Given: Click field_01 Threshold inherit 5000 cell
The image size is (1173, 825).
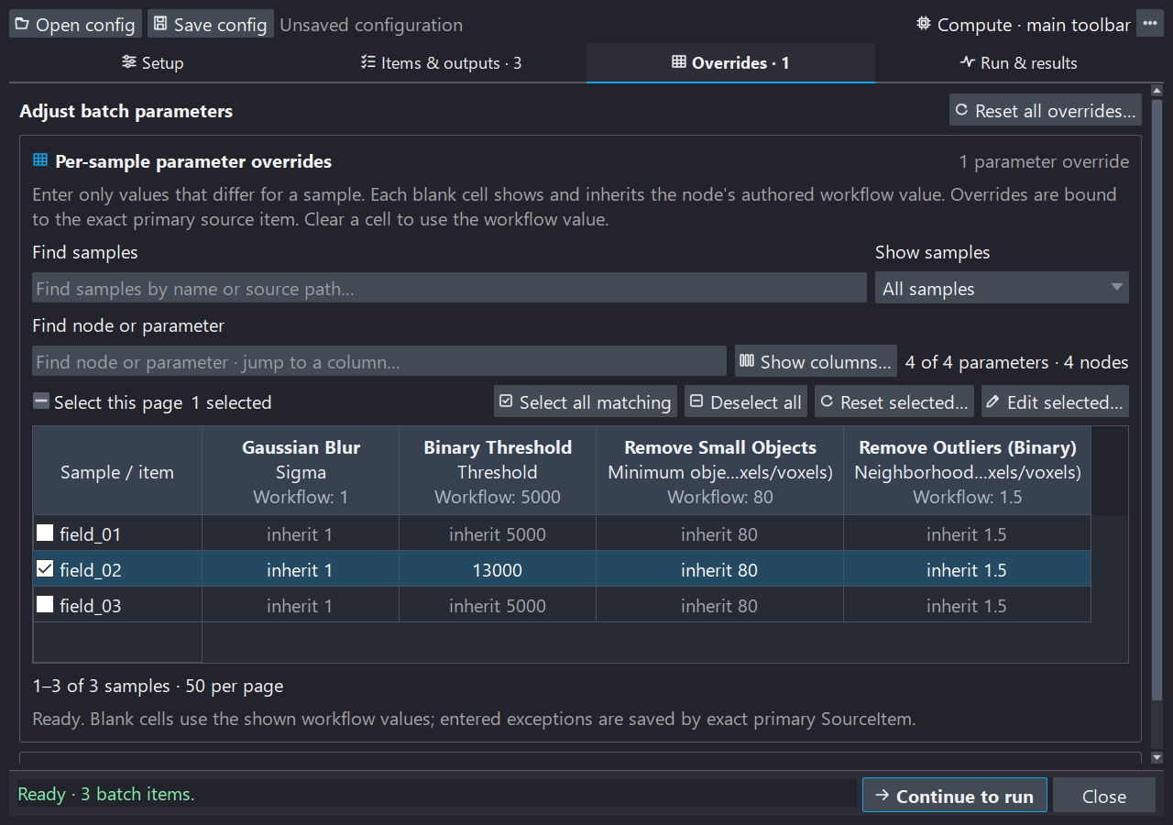Looking at the screenshot, I should pos(498,533).
